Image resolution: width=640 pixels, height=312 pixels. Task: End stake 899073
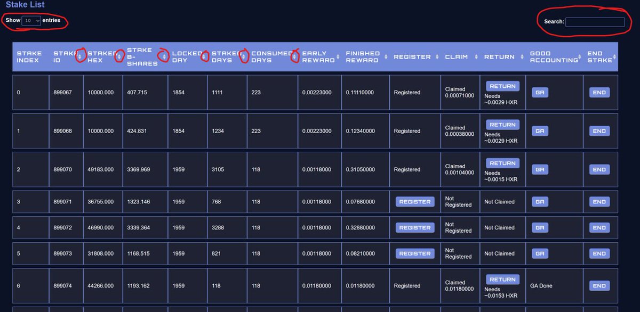(x=599, y=253)
